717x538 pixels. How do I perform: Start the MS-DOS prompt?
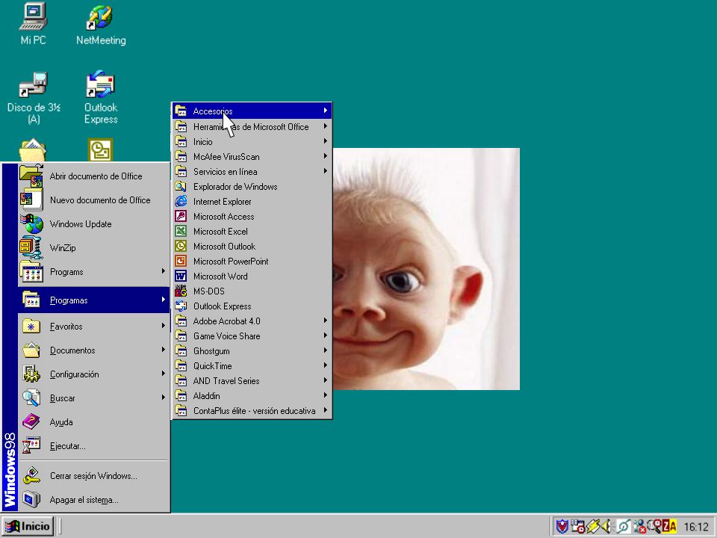tap(252, 291)
